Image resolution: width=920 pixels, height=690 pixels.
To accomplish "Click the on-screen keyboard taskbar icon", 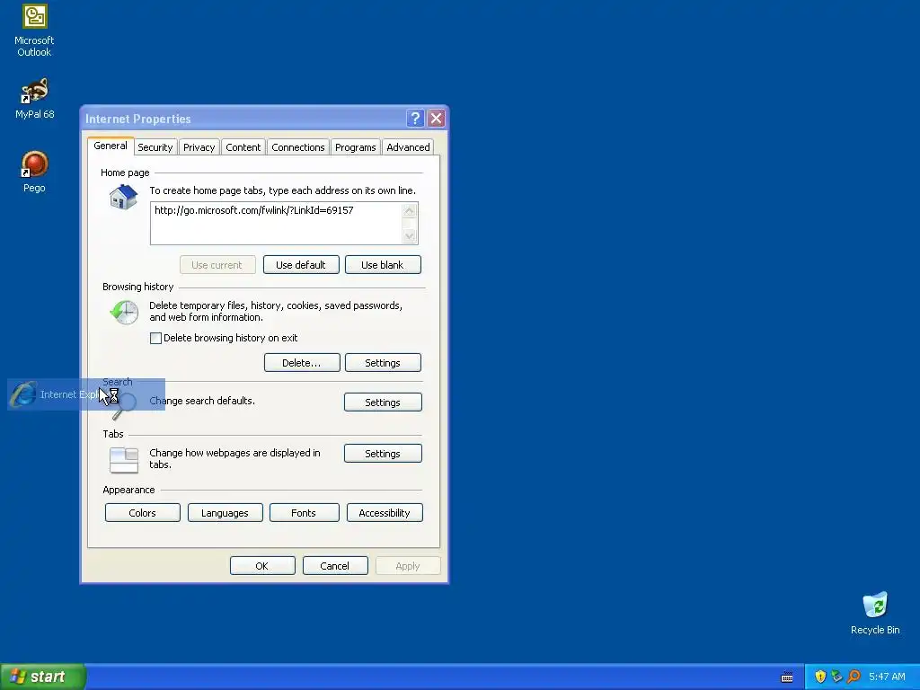I will tap(787, 677).
